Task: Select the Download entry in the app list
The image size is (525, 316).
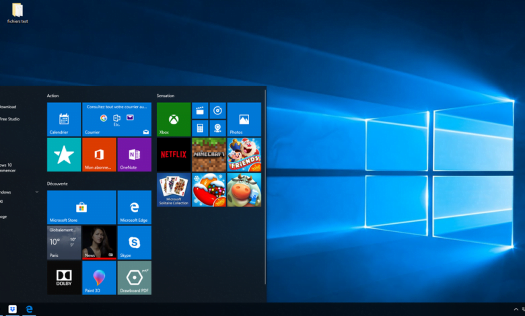Action: pyautogui.click(x=8, y=107)
